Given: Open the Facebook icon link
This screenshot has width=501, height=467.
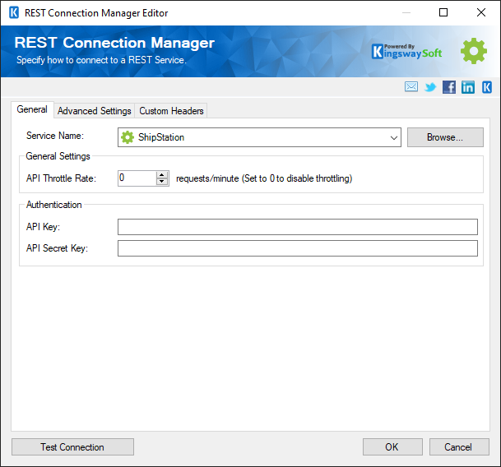Looking at the screenshot, I should pos(449,87).
